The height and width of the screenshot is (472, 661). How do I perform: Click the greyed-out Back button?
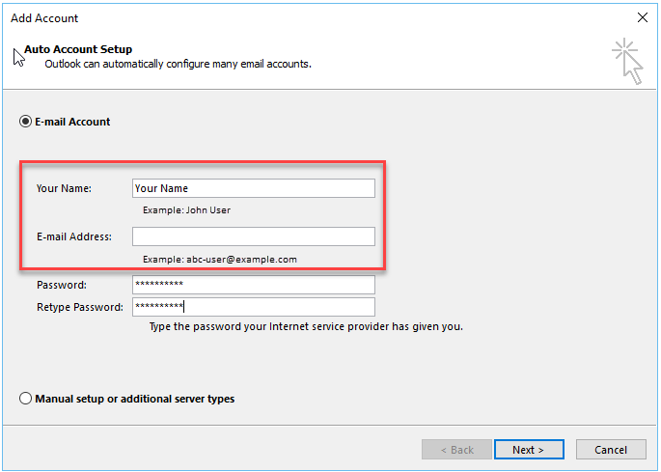(x=455, y=450)
